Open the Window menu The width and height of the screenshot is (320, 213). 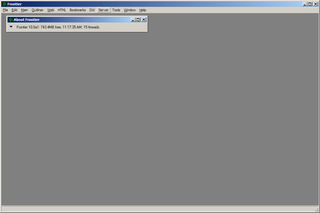(130, 10)
